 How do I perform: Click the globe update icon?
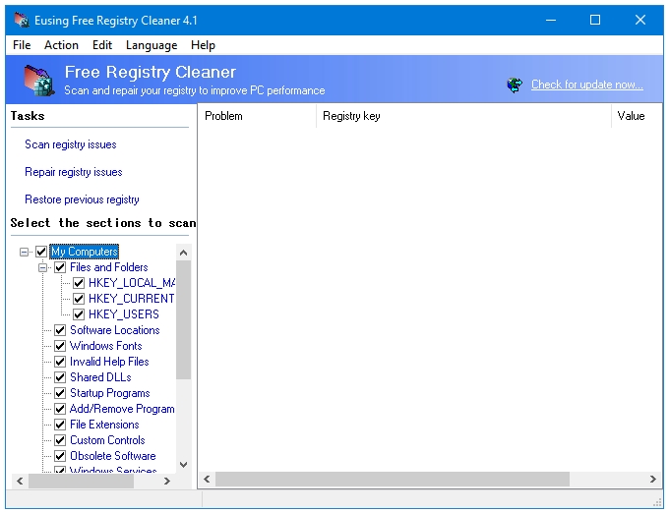[x=515, y=85]
